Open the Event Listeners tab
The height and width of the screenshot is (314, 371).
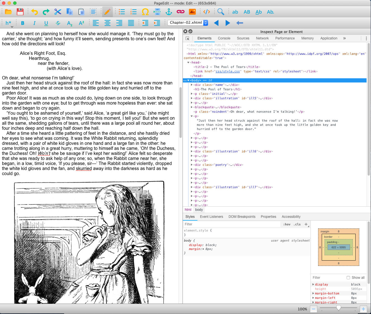(211, 217)
